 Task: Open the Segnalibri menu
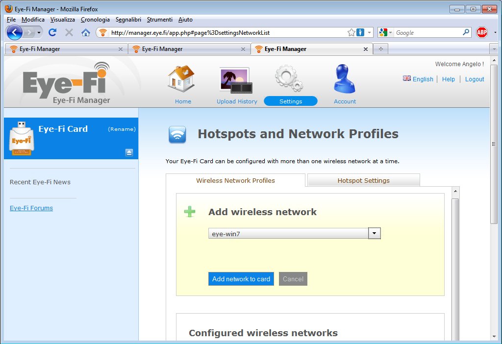pyautogui.click(x=128, y=20)
